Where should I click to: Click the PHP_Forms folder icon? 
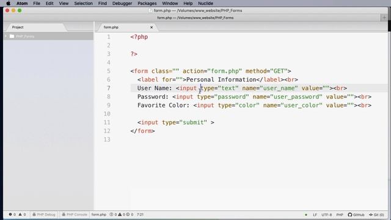coord(12,36)
